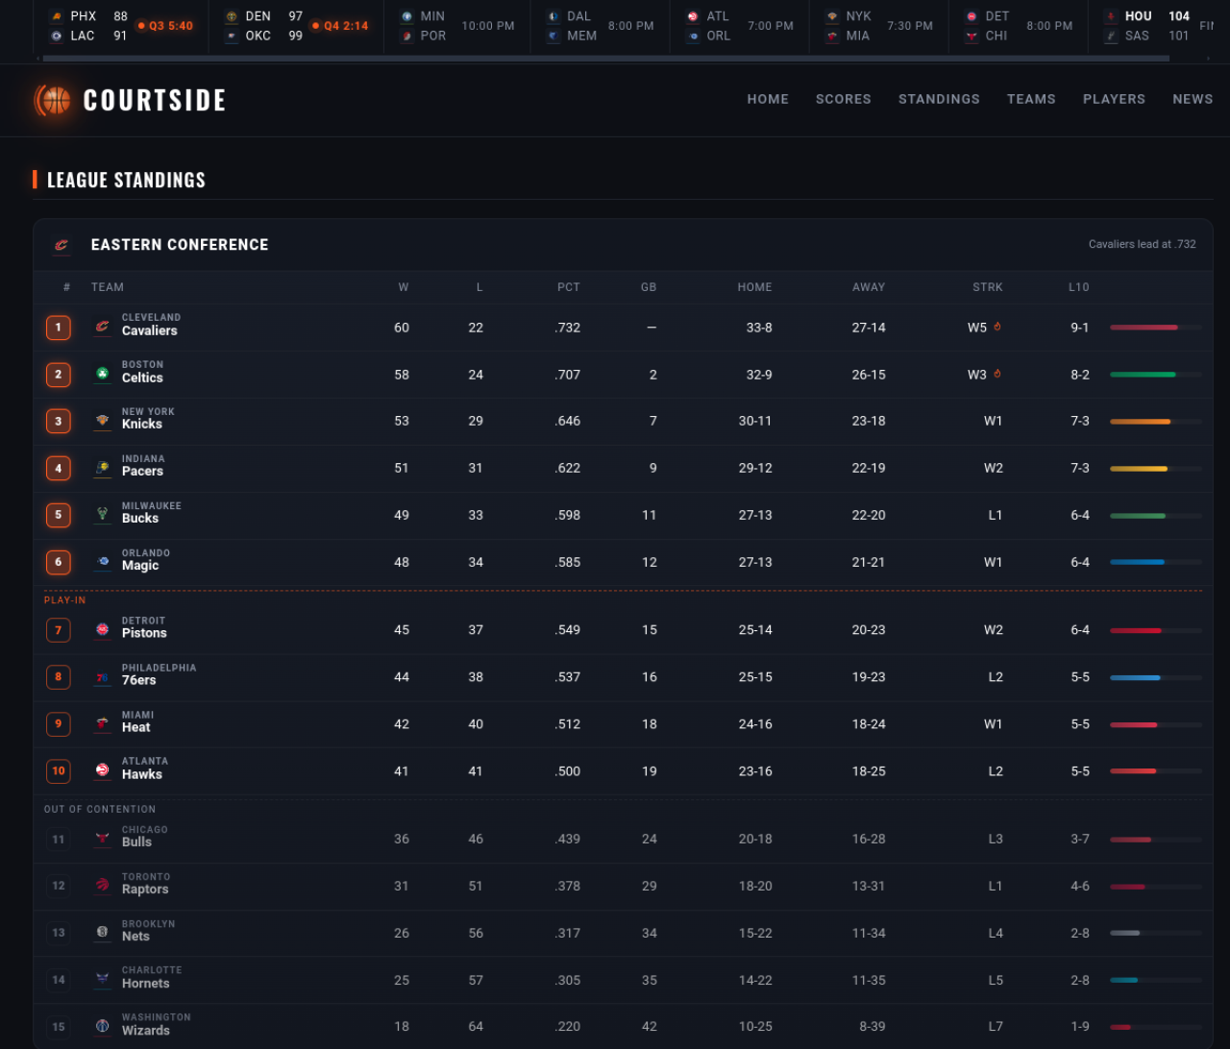Click the Hawks ".500" percentage cell

(x=568, y=770)
